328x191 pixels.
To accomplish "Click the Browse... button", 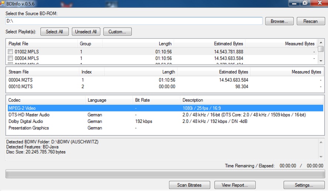I will point(279,21).
